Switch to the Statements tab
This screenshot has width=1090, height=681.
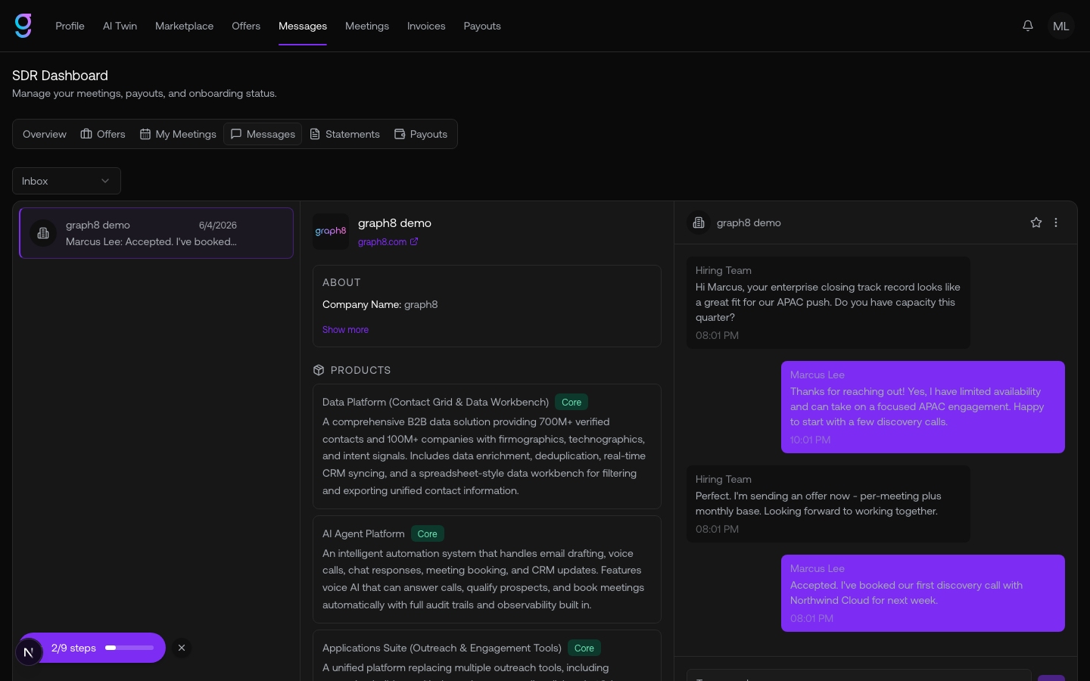click(x=344, y=134)
